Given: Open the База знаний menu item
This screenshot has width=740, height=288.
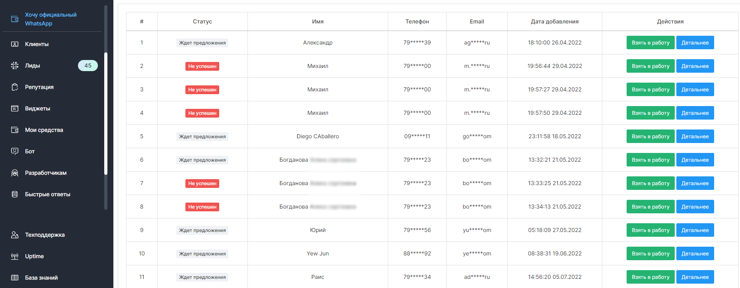Looking at the screenshot, I should click(x=41, y=278).
